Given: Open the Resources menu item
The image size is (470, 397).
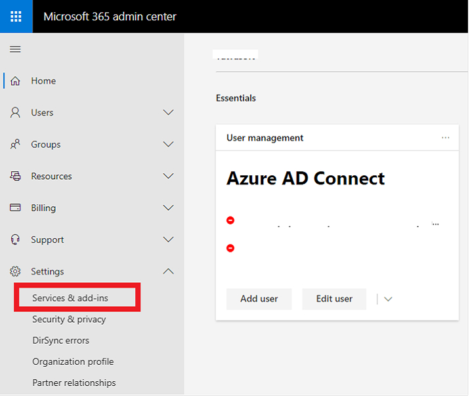Looking at the screenshot, I should [52, 176].
